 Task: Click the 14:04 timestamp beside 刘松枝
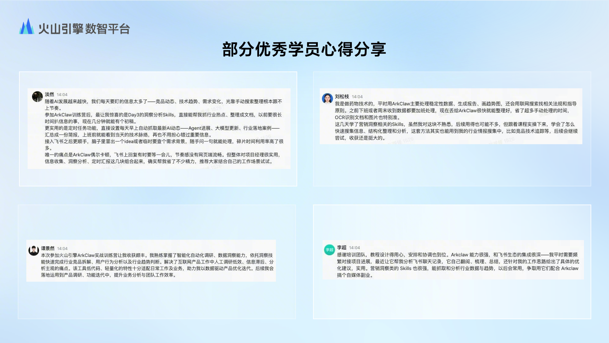click(357, 97)
